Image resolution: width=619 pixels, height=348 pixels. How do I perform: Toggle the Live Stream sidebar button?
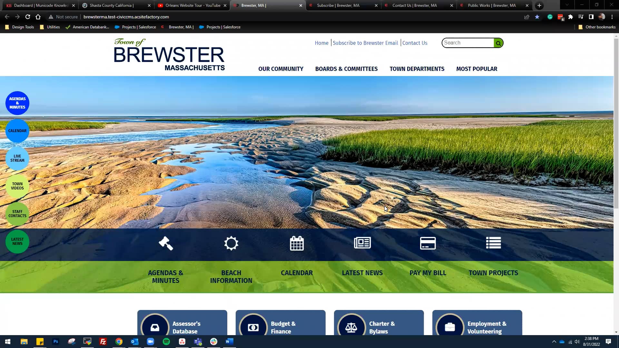17,159
